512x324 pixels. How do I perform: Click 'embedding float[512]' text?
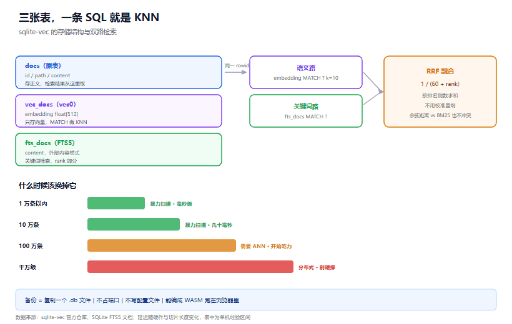51,114
